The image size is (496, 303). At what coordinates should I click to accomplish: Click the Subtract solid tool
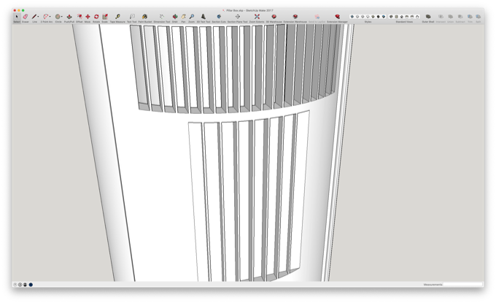[460, 17]
